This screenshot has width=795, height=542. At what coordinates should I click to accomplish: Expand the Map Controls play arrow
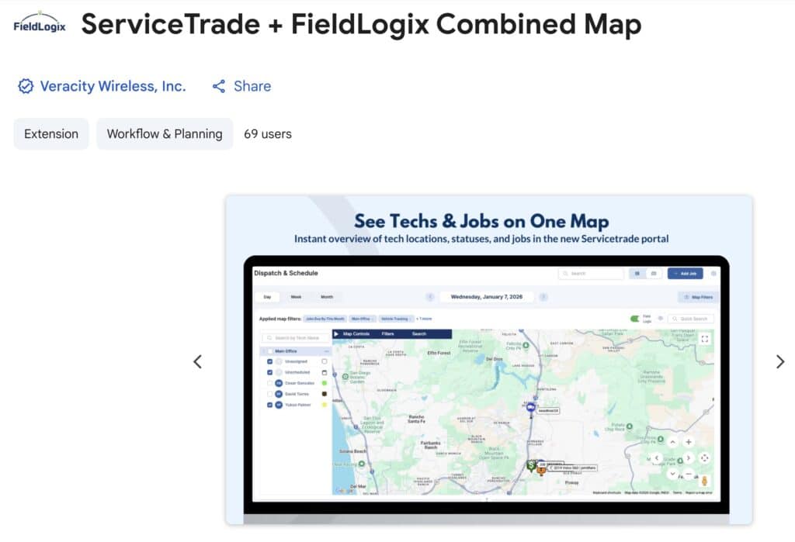(x=336, y=334)
